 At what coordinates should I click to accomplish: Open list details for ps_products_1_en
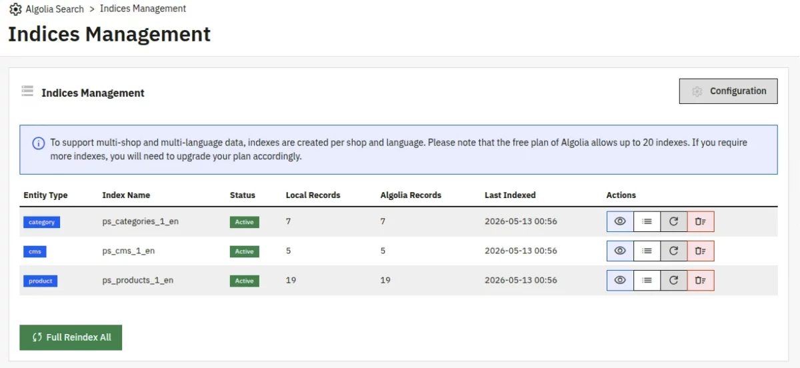pyautogui.click(x=647, y=280)
